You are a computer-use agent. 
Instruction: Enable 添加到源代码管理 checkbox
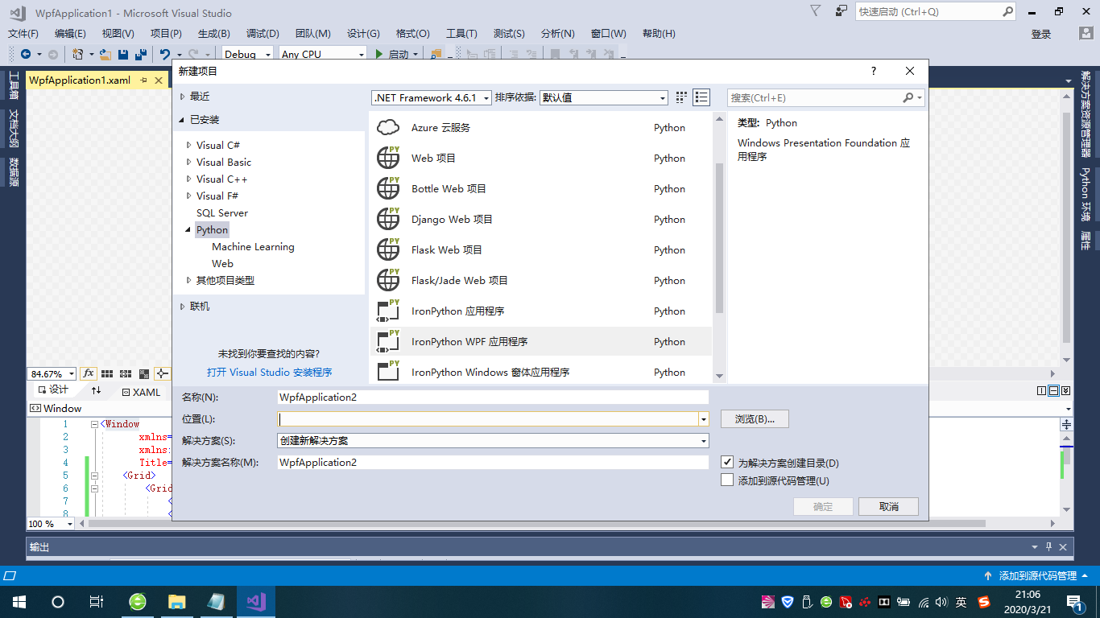click(727, 480)
